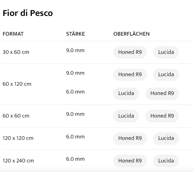Choose Lucida for 120 x 120 cm

click(166, 138)
